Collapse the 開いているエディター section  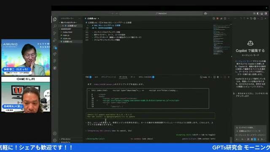click(70, 22)
